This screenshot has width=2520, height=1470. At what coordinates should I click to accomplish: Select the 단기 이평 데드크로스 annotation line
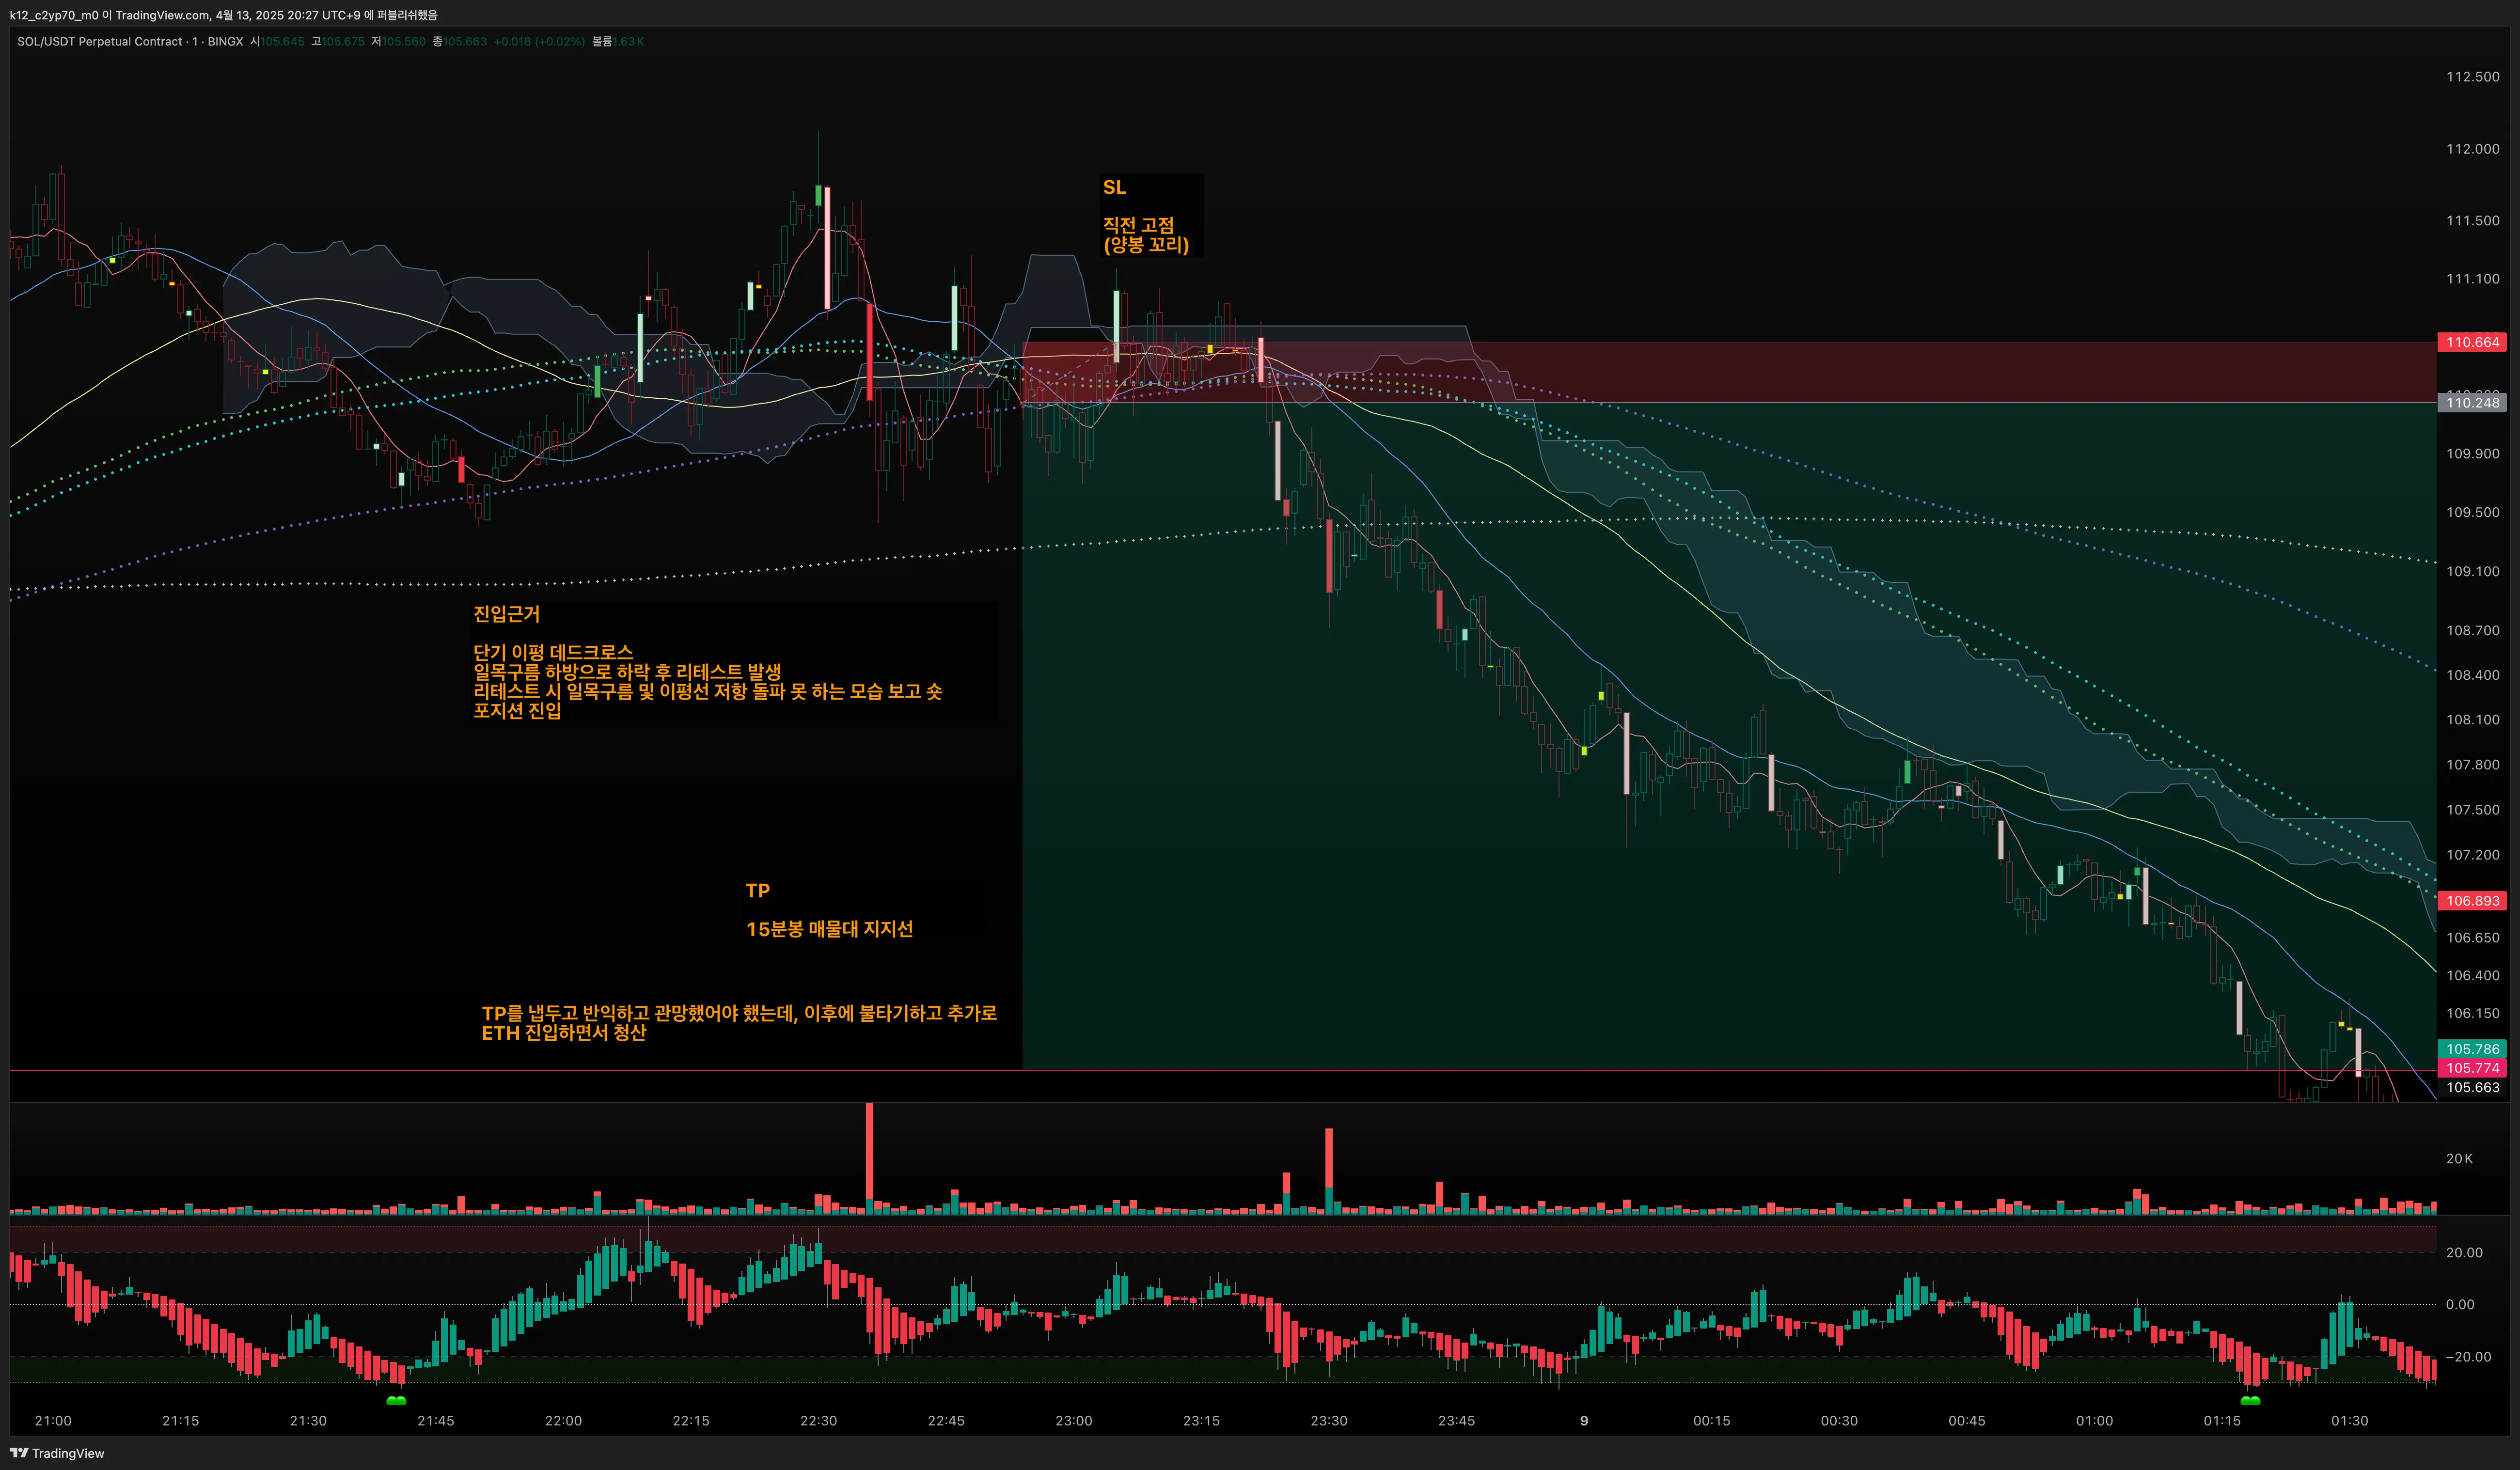553,652
